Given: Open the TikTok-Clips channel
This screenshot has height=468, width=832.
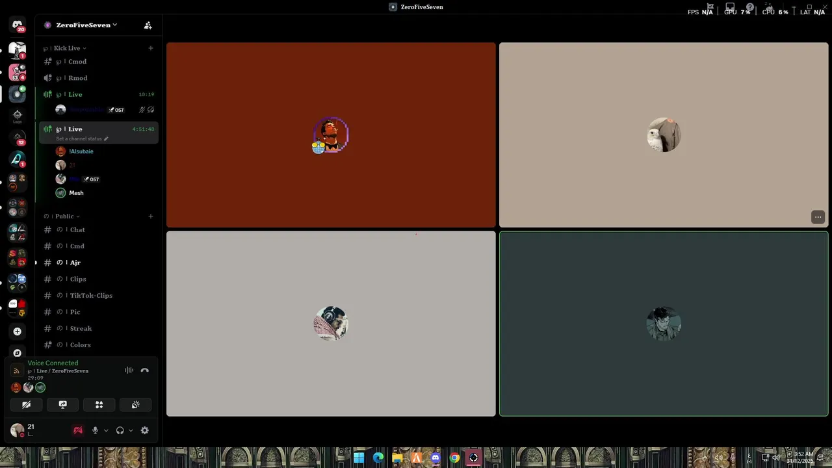Looking at the screenshot, I should click(97, 296).
